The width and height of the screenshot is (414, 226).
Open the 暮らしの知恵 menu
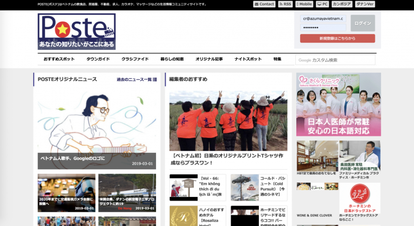pos(172,59)
